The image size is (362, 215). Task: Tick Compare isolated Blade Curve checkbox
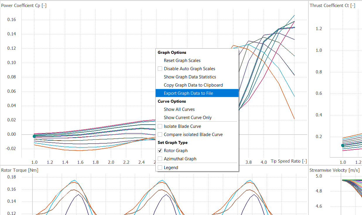(160, 135)
